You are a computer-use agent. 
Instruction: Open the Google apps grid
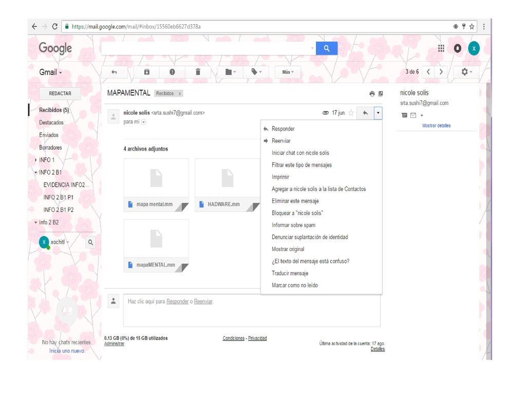tap(441, 48)
